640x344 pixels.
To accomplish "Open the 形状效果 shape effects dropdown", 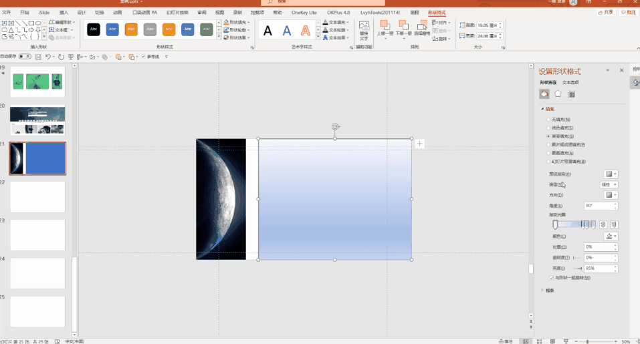I will pos(237,37).
